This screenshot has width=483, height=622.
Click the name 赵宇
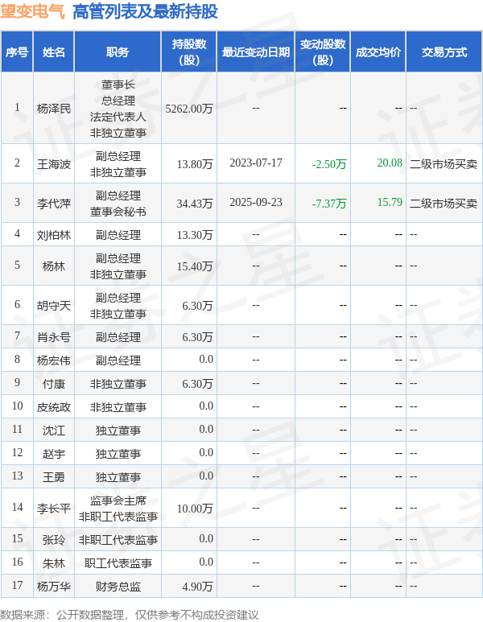pyautogui.click(x=54, y=454)
